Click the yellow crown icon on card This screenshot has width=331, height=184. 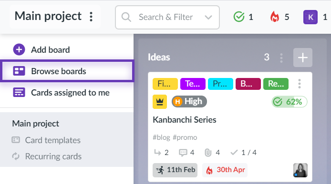pyautogui.click(x=160, y=102)
